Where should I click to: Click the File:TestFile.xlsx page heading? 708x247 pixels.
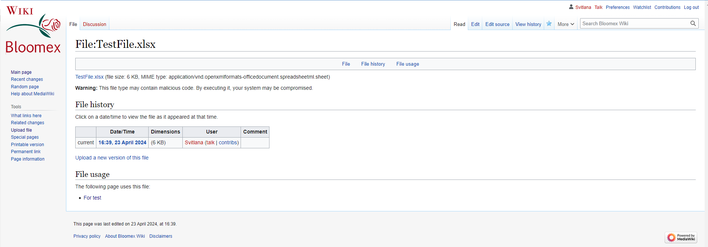(x=115, y=44)
